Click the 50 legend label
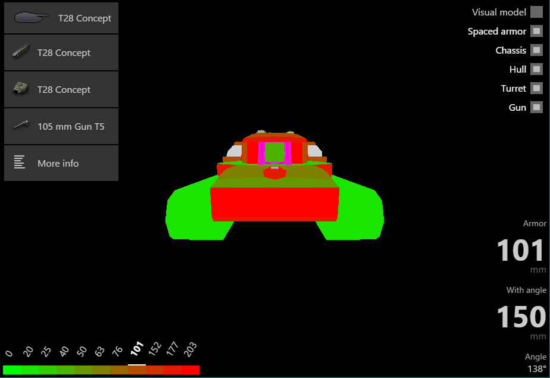The image size is (550, 378). click(x=82, y=351)
